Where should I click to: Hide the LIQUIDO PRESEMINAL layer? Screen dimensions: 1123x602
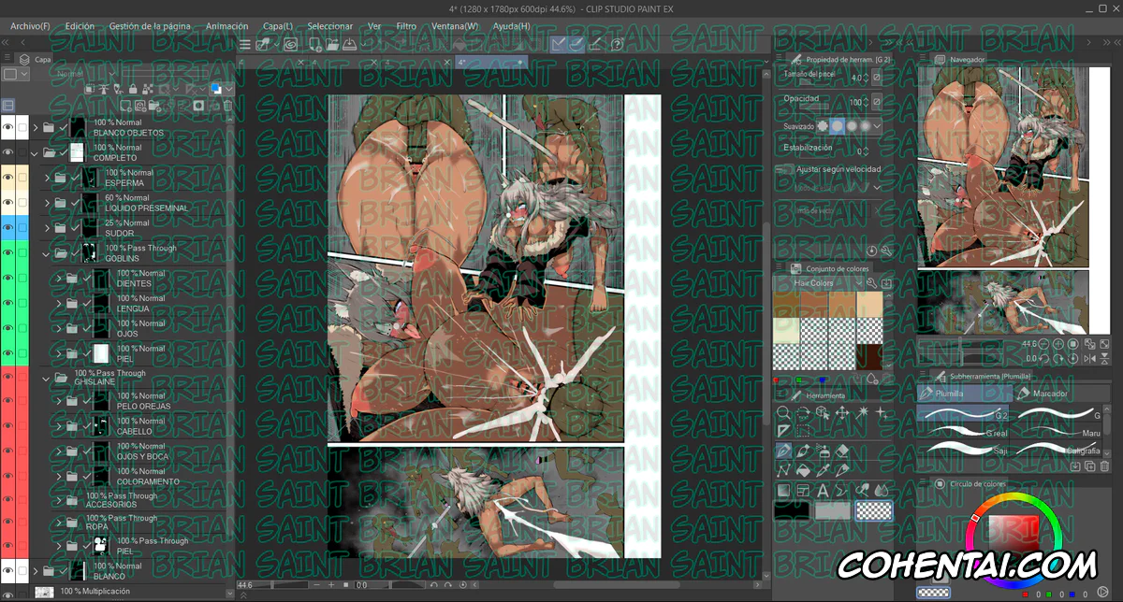pyautogui.click(x=8, y=203)
